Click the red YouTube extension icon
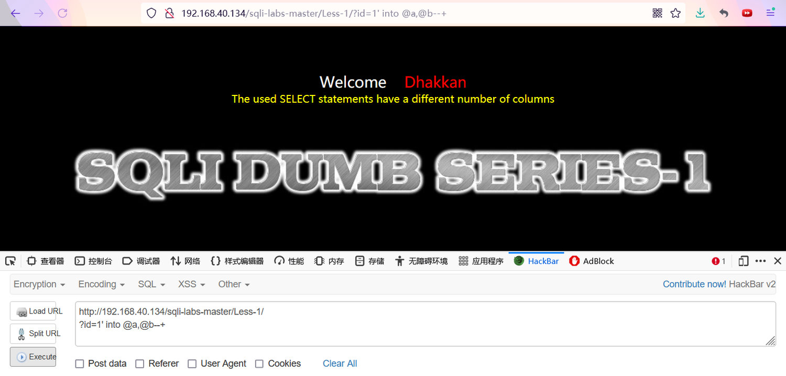This screenshot has height=376, width=786. coord(747,13)
